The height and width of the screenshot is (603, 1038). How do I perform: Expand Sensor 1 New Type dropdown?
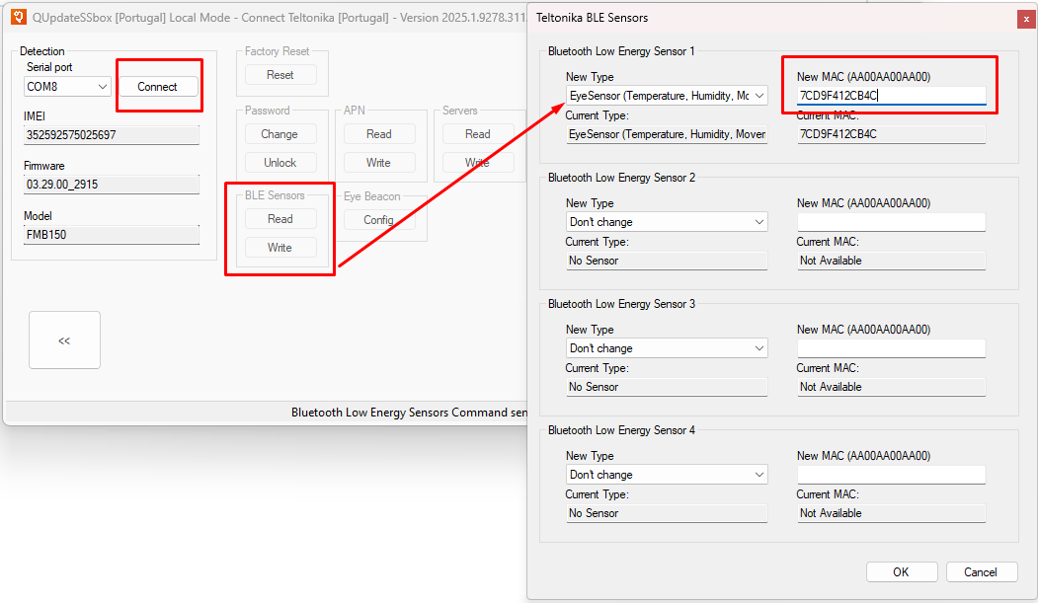(667, 96)
